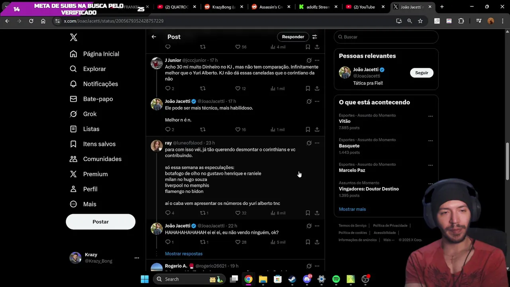Image resolution: width=510 pixels, height=287 pixels.
Task: Click Mostrar respostas link
Action: click(x=184, y=254)
